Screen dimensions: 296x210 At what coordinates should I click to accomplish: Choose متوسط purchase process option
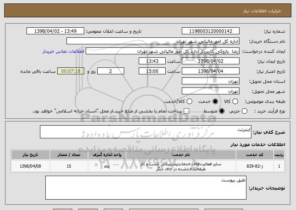[222, 111]
